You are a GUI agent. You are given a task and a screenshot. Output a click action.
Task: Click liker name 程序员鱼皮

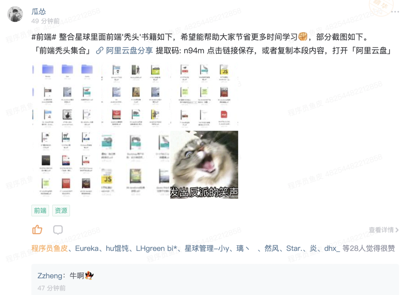[50, 248]
